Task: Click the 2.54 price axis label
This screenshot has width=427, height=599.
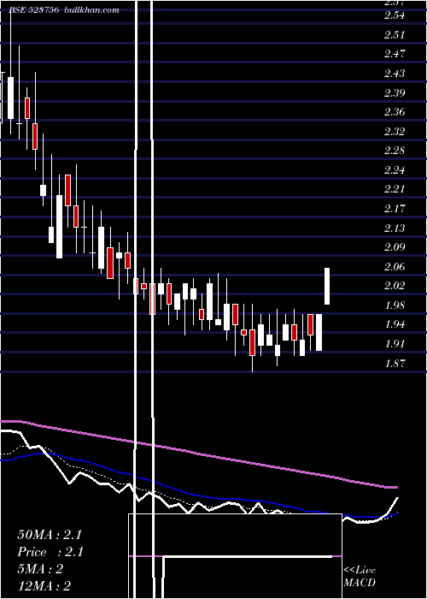Action: (395, 15)
